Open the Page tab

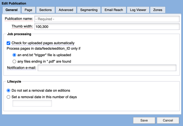(28, 10)
